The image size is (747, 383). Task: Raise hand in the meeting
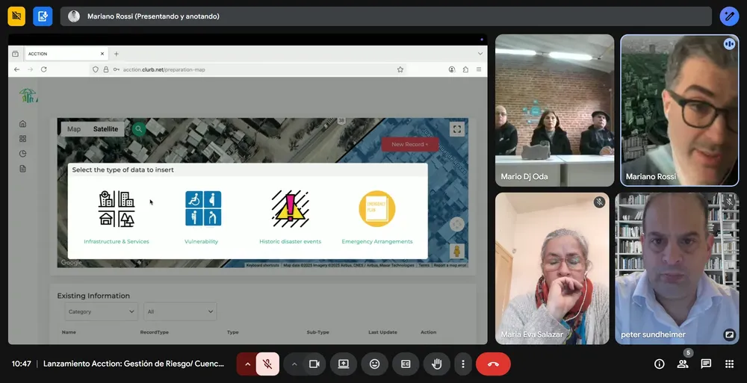tap(436, 364)
